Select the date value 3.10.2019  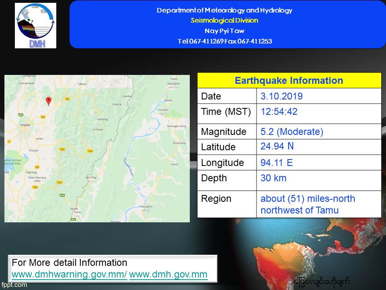click(281, 96)
